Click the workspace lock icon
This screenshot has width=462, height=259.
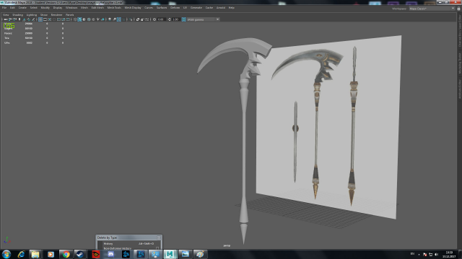pyautogui.click(x=458, y=9)
